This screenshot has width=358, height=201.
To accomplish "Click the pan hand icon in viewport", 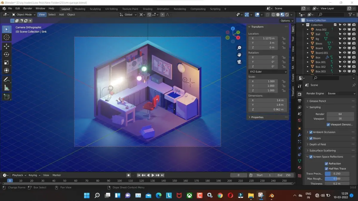I will [x=239, y=54].
